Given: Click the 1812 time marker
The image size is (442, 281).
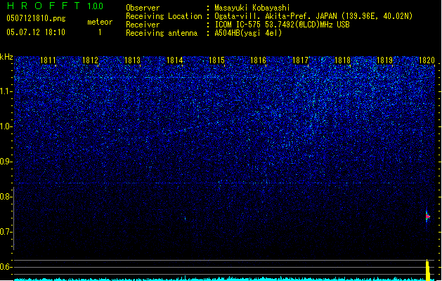Looking at the screenshot, I should point(90,60).
